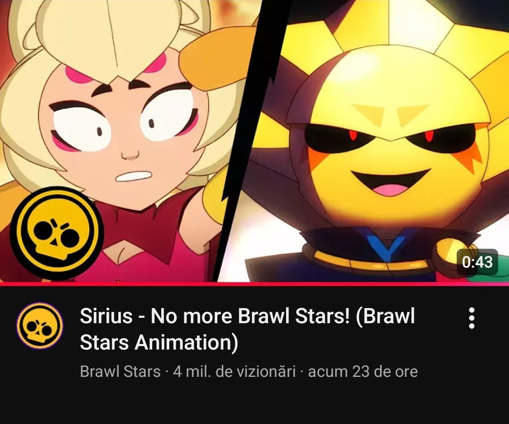The image size is (509, 424).
Task: Click the 'Brawl Stars' channel name text
Action: pyautogui.click(x=120, y=372)
